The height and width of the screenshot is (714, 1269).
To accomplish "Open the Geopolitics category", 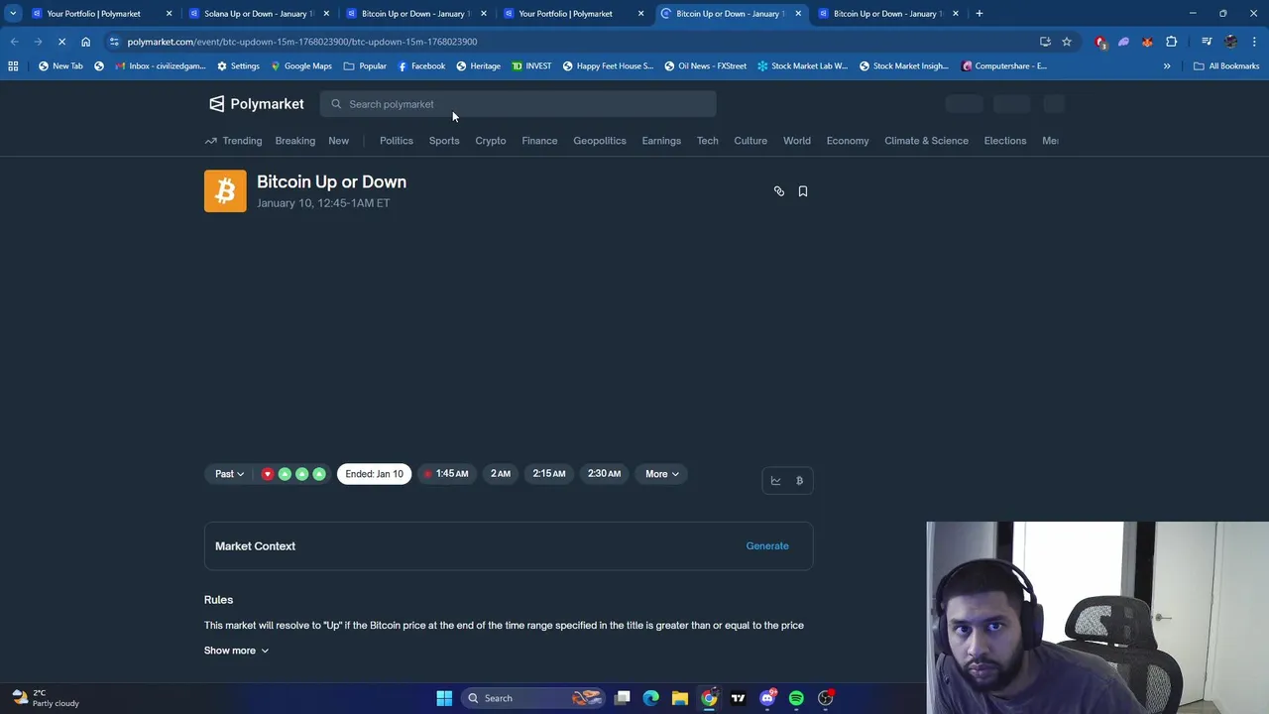I will [600, 141].
